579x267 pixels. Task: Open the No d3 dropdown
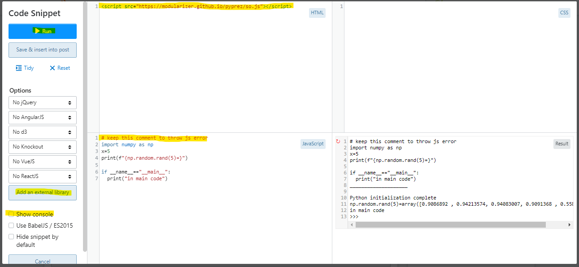click(x=43, y=132)
